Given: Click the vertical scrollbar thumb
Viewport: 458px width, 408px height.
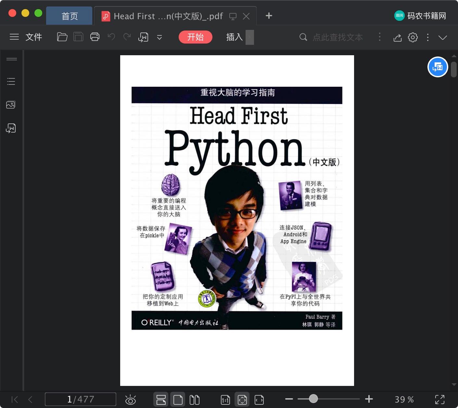Looking at the screenshot, I should [x=454, y=69].
